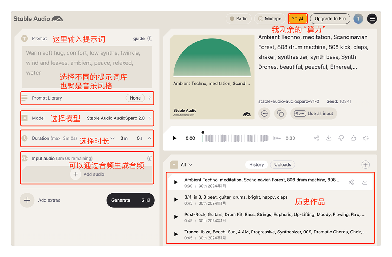Open the All filter dropdown
392x257 pixels.
click(x=187, y=165)
